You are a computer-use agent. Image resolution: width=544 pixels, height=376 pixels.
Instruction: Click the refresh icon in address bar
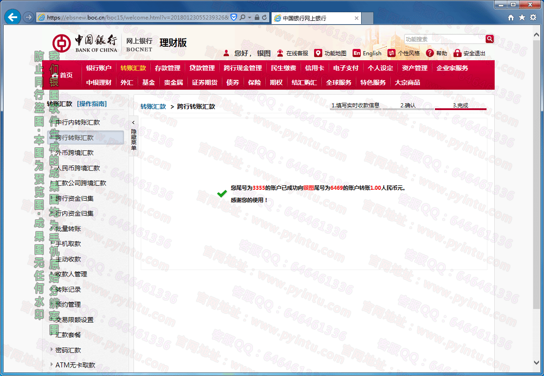[265, 17]
